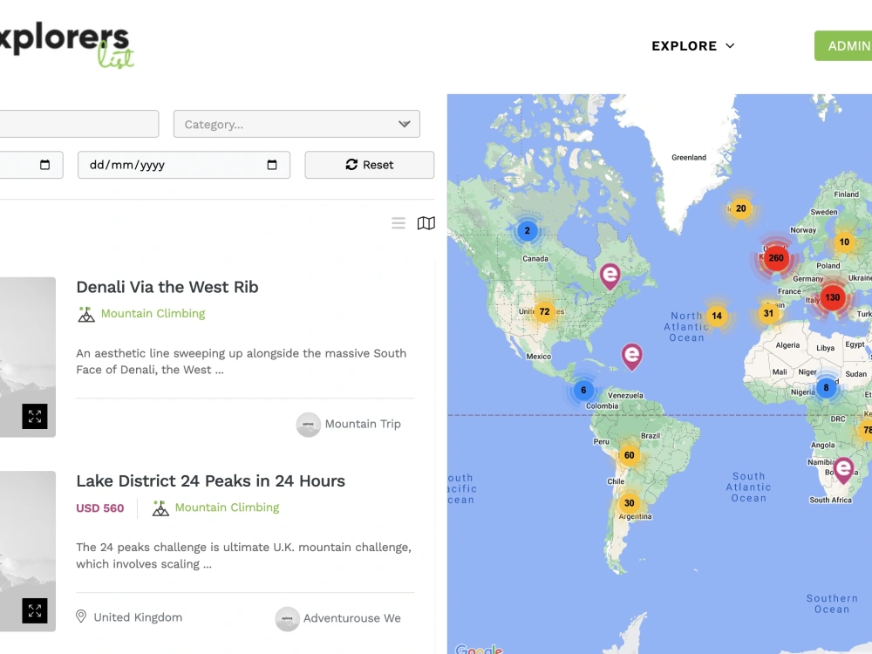The width and height of the screenshot is (872, 654).
Task: Click the cluster marker 60 in Brazil
Action: pyautogui.click(x=629, y=455)
